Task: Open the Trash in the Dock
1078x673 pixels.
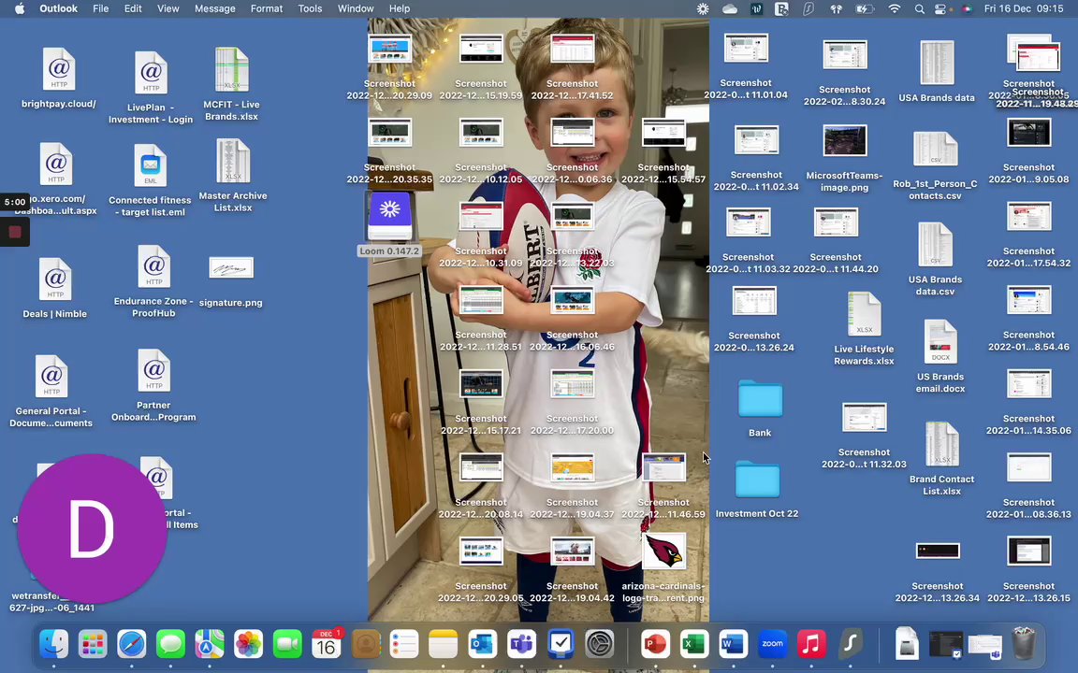Action: (1024, 644)
